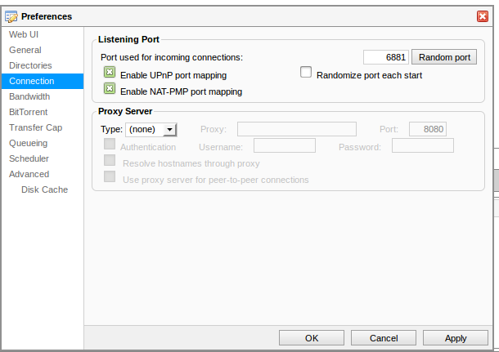Click the Listening Port group heading
Screen dimensions: 499x352
[128, 39]
